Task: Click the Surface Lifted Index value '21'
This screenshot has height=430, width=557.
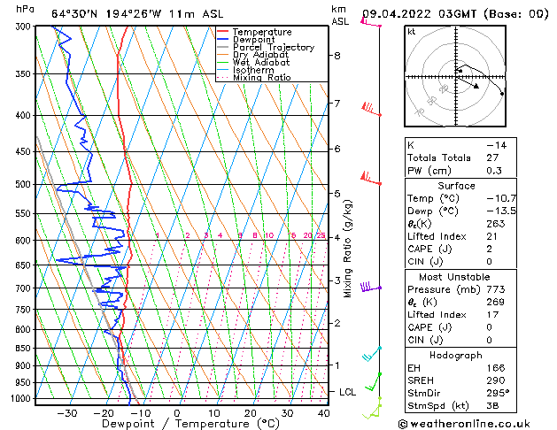Action: [x=491, y=236]
